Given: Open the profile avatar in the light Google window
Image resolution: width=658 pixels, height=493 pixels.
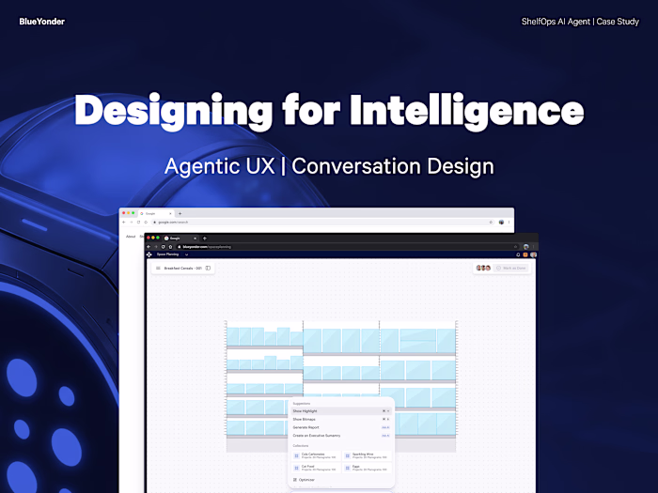Looking at the screenshot, I should pos(501,223).
